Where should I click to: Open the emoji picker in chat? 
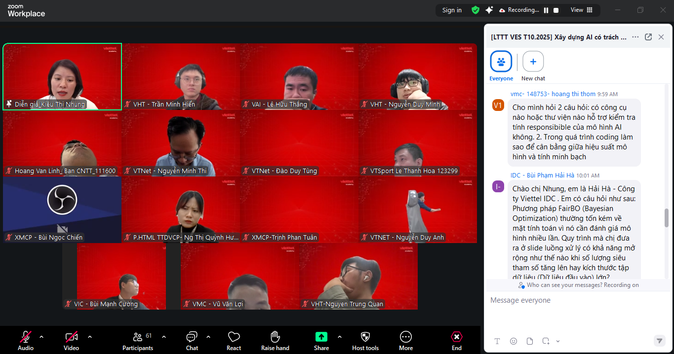coord(514,341)
